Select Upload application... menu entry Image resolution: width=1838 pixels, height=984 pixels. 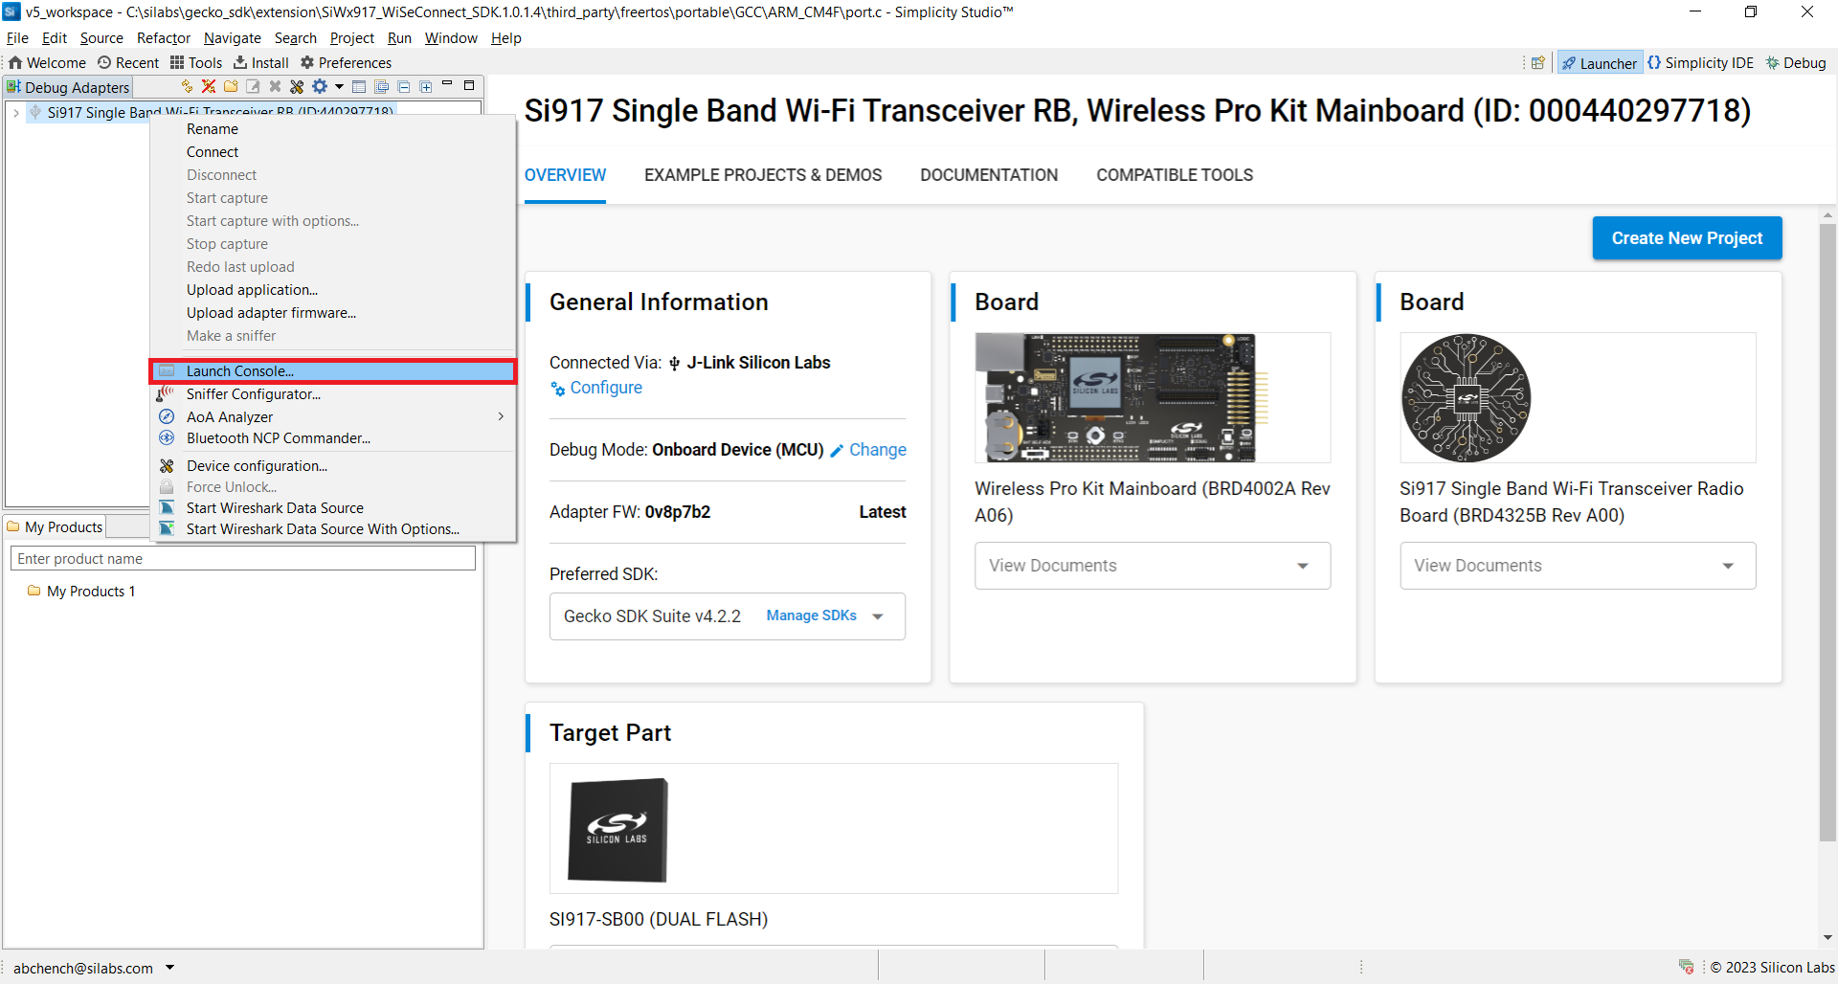coord(253,290)
